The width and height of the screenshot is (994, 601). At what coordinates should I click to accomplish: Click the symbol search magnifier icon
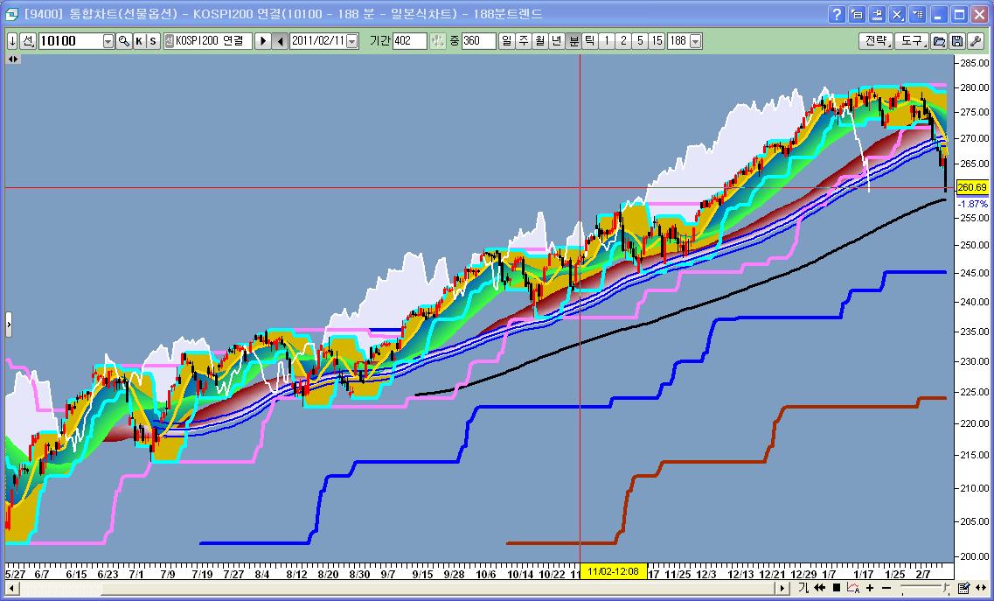pos(124,41)
